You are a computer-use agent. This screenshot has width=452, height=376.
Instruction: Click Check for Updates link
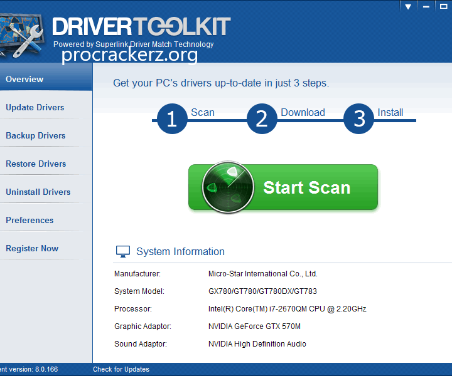click(x=121, y=369)
